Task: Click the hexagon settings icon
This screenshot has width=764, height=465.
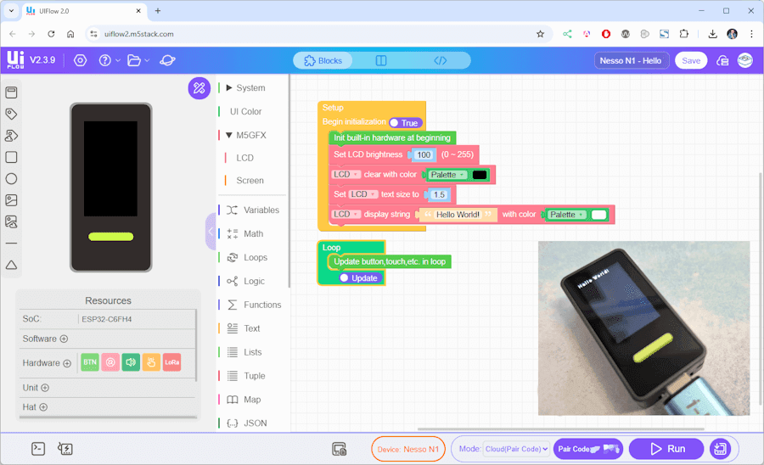Action: point(80,60)
